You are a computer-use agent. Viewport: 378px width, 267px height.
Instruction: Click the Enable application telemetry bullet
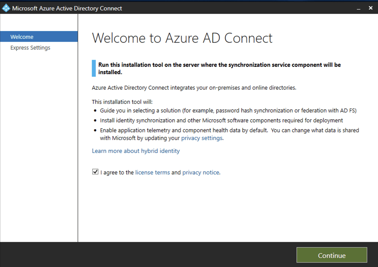click(x=229, y=130)
